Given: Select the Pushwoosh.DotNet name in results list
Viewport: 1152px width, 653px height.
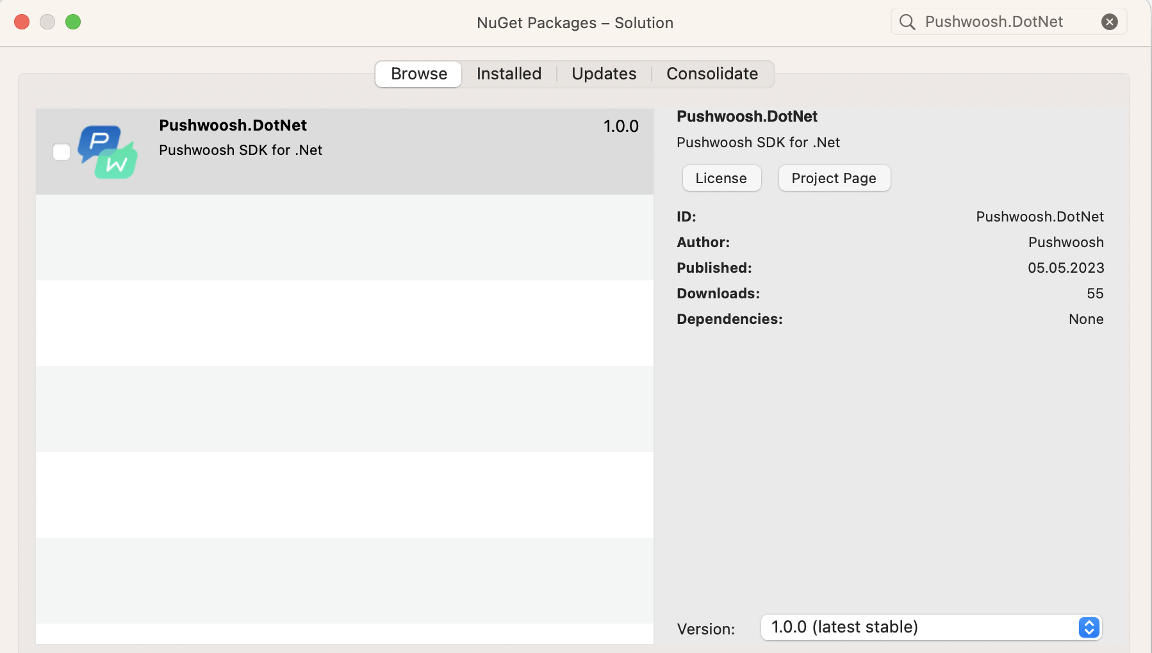Looking at the screenshot, I should (x=233, y=125).
